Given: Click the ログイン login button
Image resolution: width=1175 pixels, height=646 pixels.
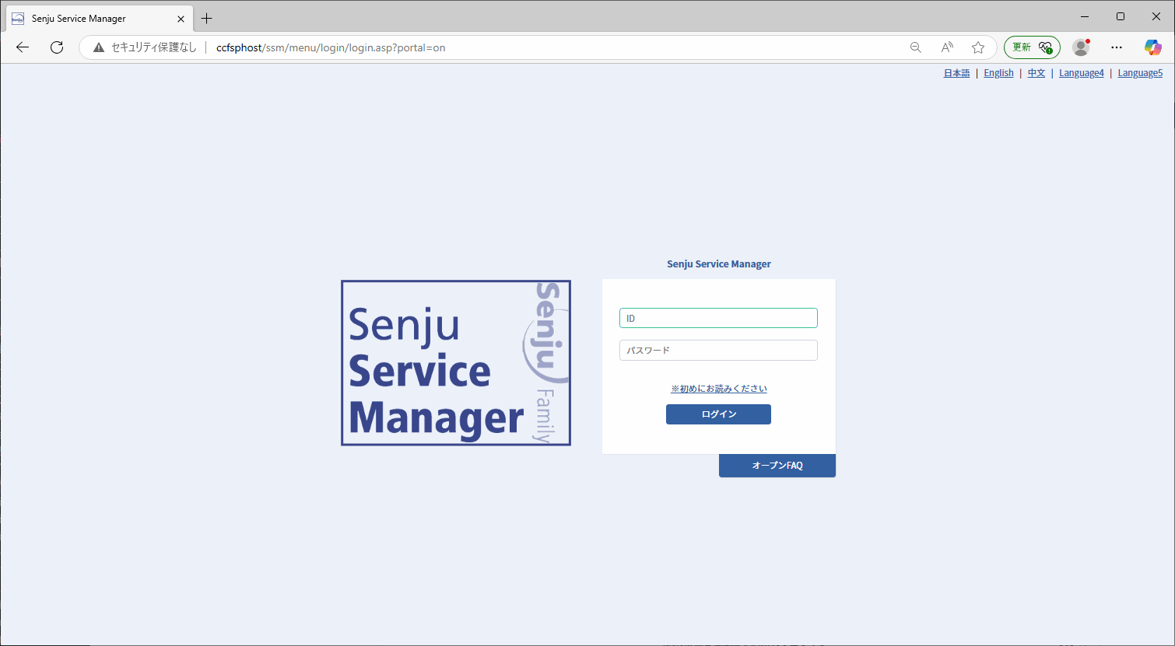Looking at the screenshot, I should tap(718, 414).
